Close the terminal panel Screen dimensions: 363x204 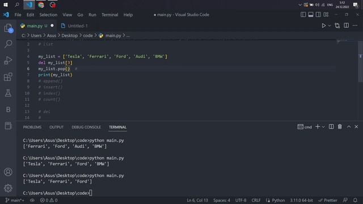click(356, 127)
